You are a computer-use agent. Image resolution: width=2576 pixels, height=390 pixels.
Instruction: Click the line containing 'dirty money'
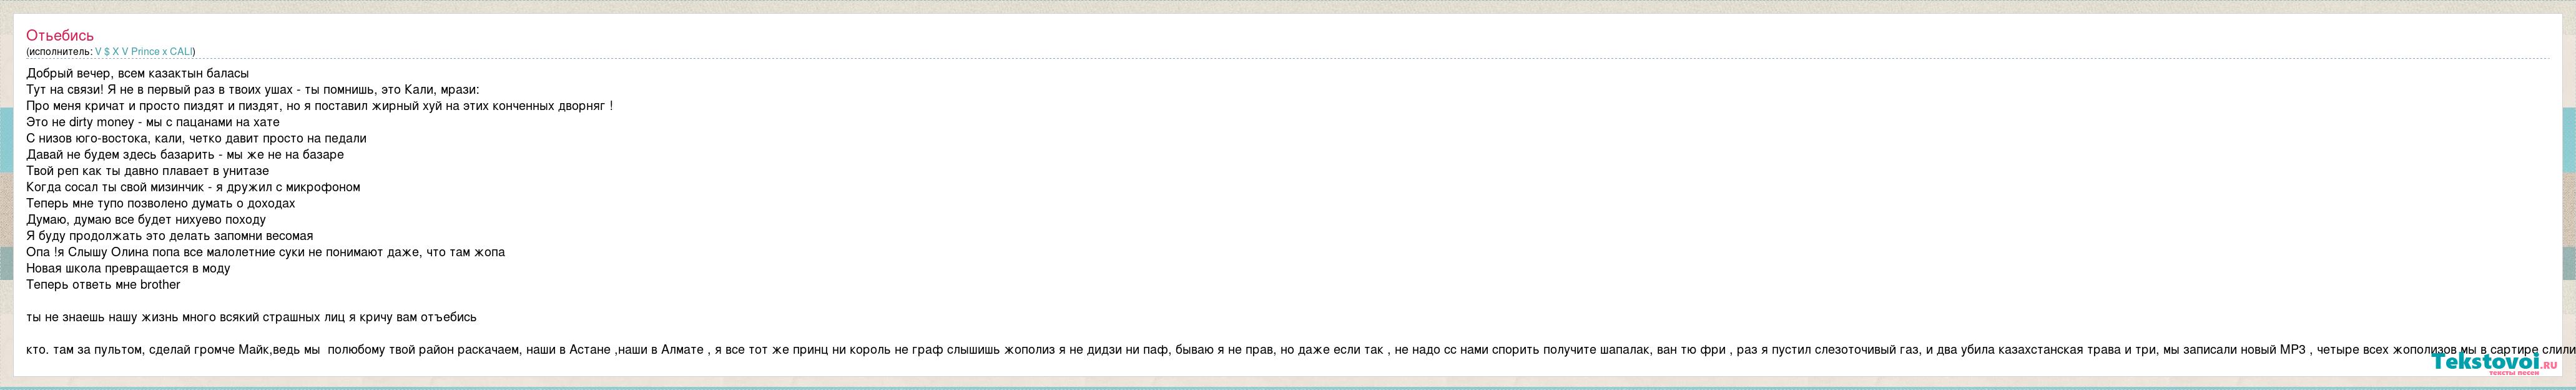tap(152, 122)
